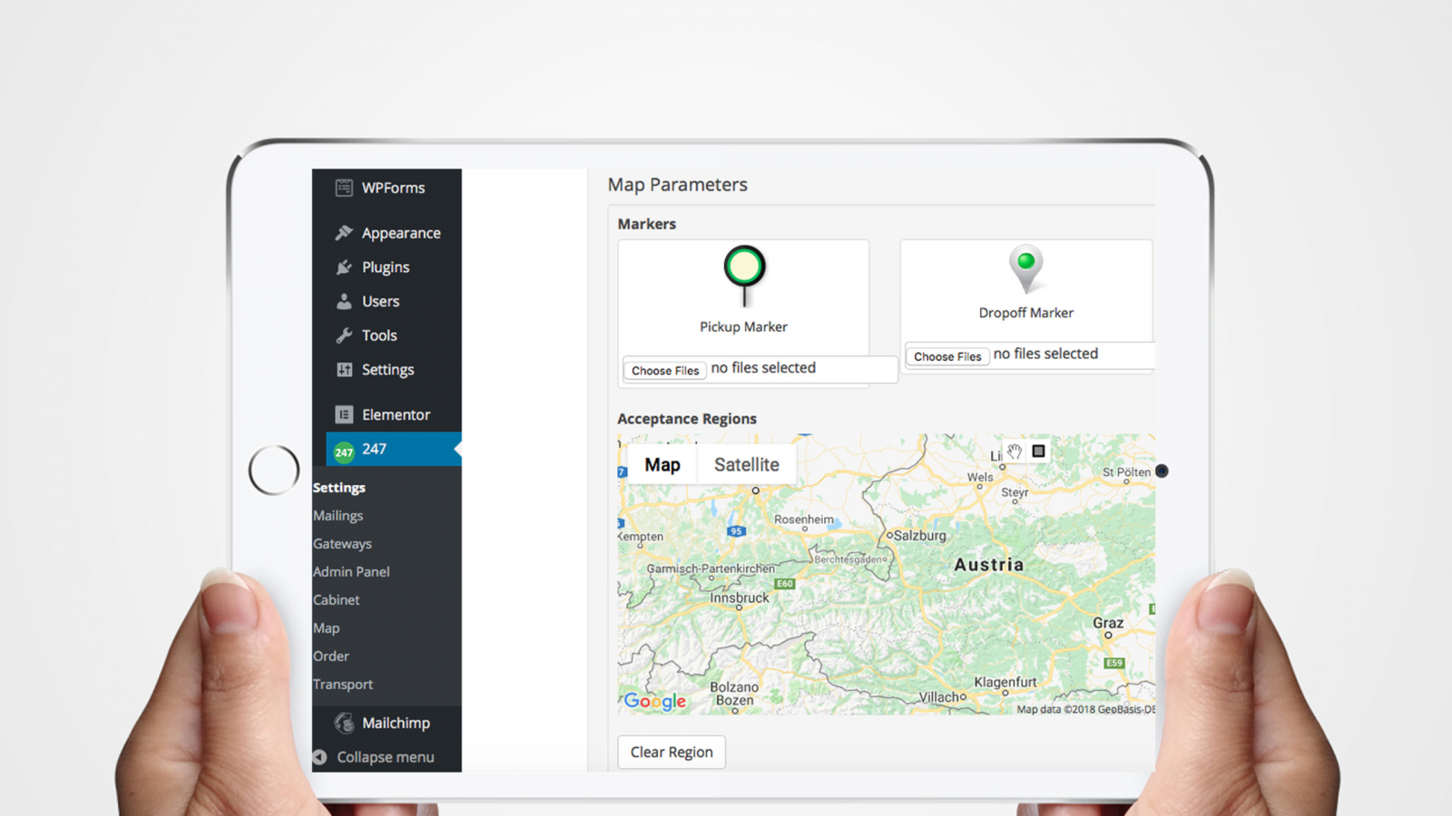
Task: Click the Settings sliders icon in sidebar
Action: [344, 370]
